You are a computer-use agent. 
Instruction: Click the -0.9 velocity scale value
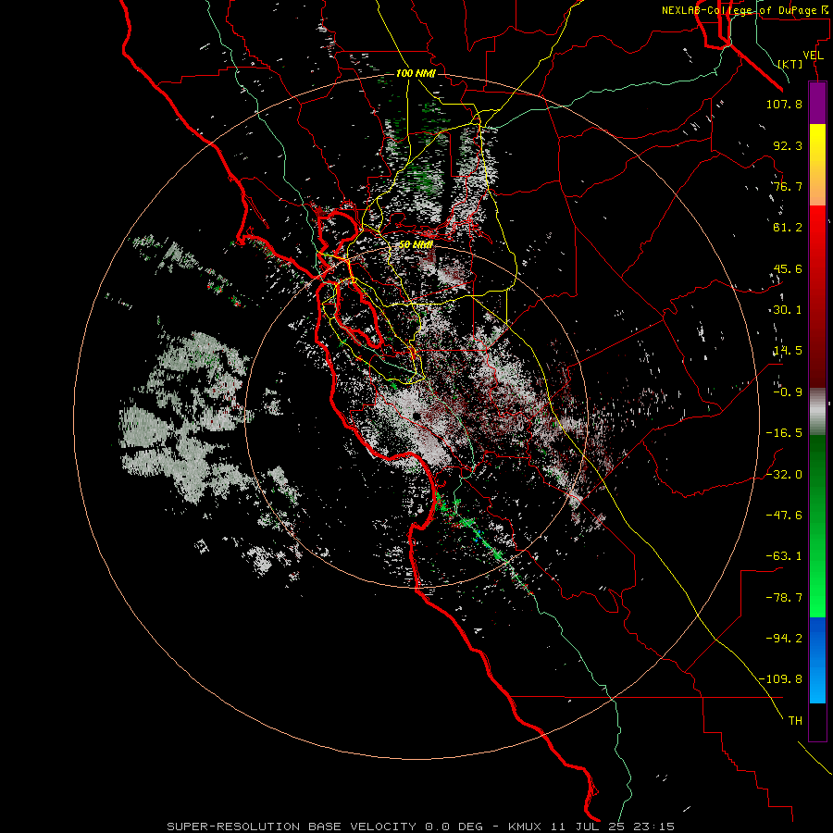(x=788, y=392)
